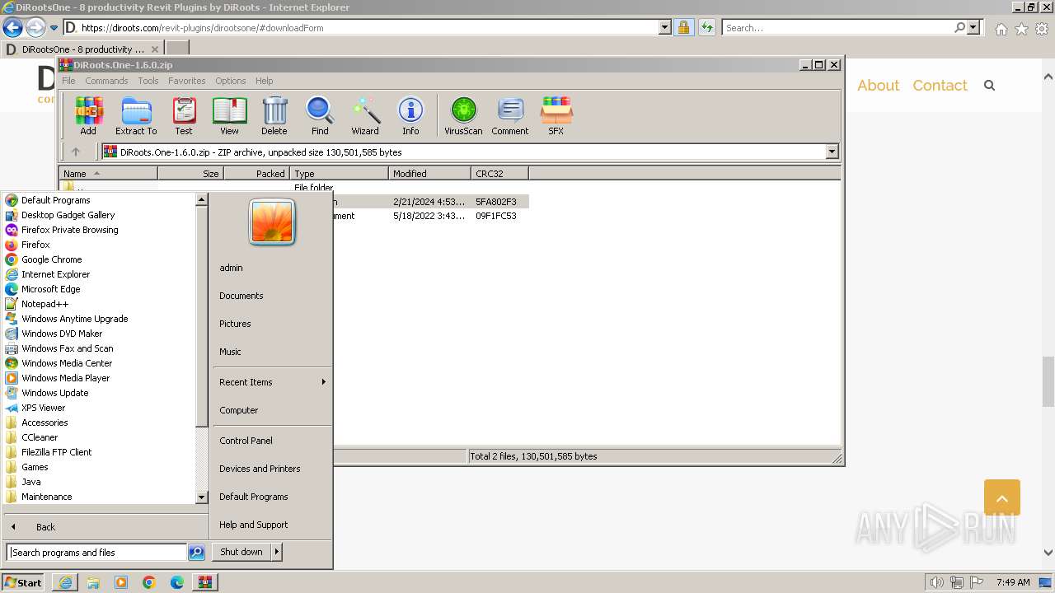Click the View icon in WinRAR toolbar
Screen dimensions: 1055x593
229,115
